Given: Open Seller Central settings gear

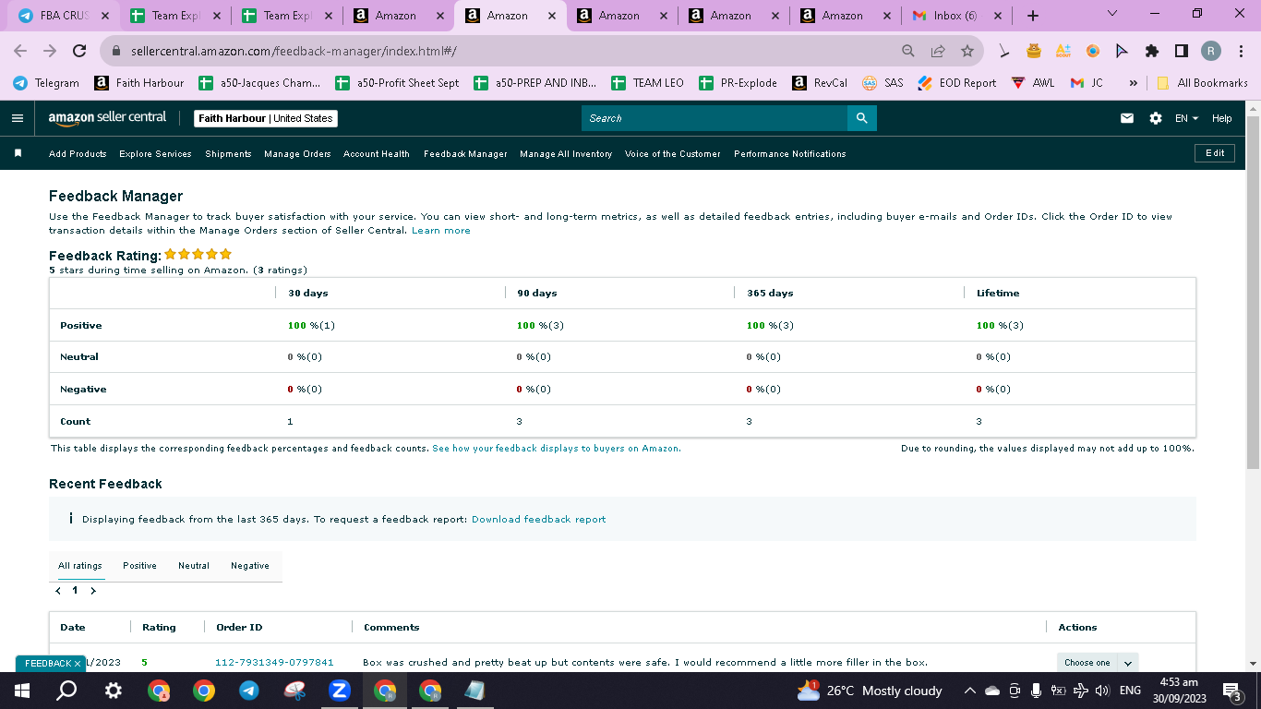Looking at the screenshot, I should click(x=1156, y=118).
